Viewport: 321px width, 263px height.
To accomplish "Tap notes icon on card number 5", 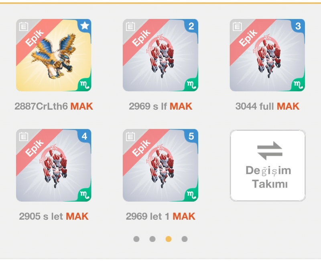I will (130, 137).
